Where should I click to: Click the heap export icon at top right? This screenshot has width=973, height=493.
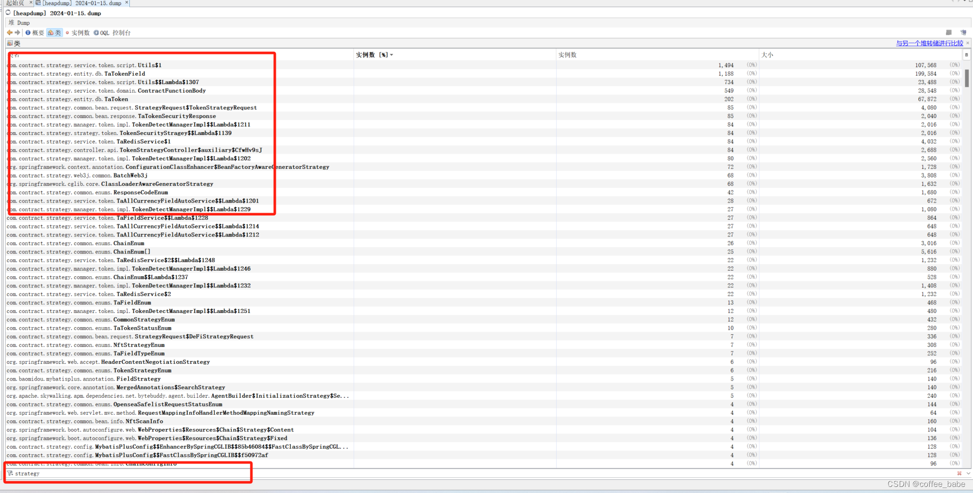963,33
